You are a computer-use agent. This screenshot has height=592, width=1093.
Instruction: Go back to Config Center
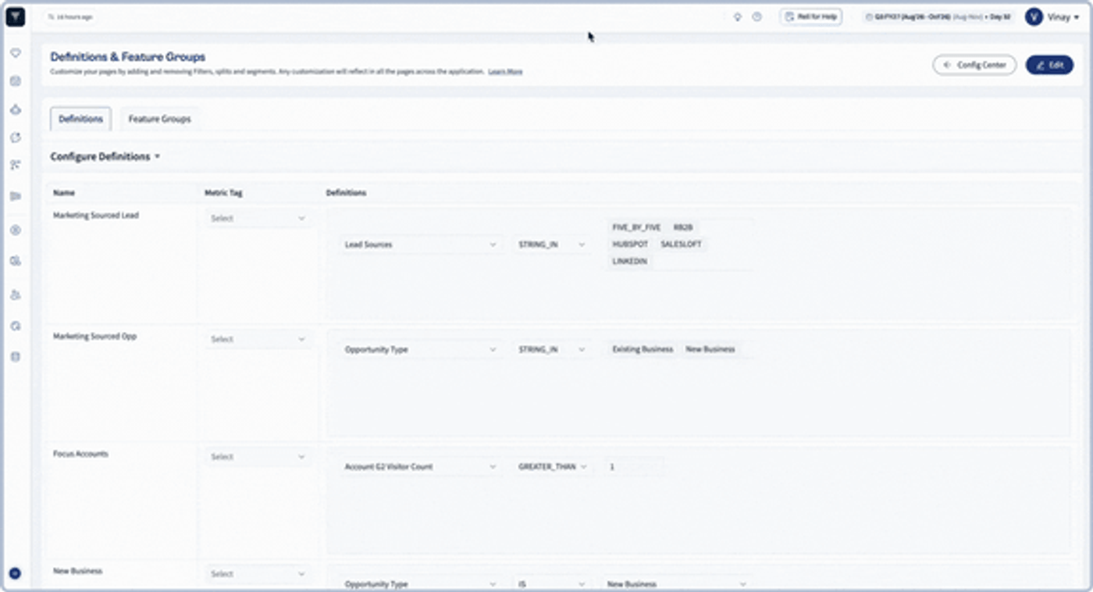click(974, 65)
